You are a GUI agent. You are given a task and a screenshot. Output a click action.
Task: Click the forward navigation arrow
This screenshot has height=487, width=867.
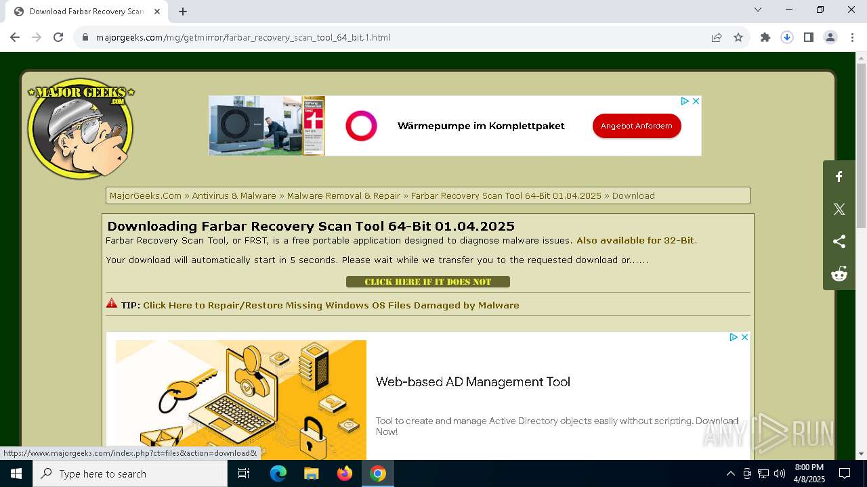[x=37, y=37]
